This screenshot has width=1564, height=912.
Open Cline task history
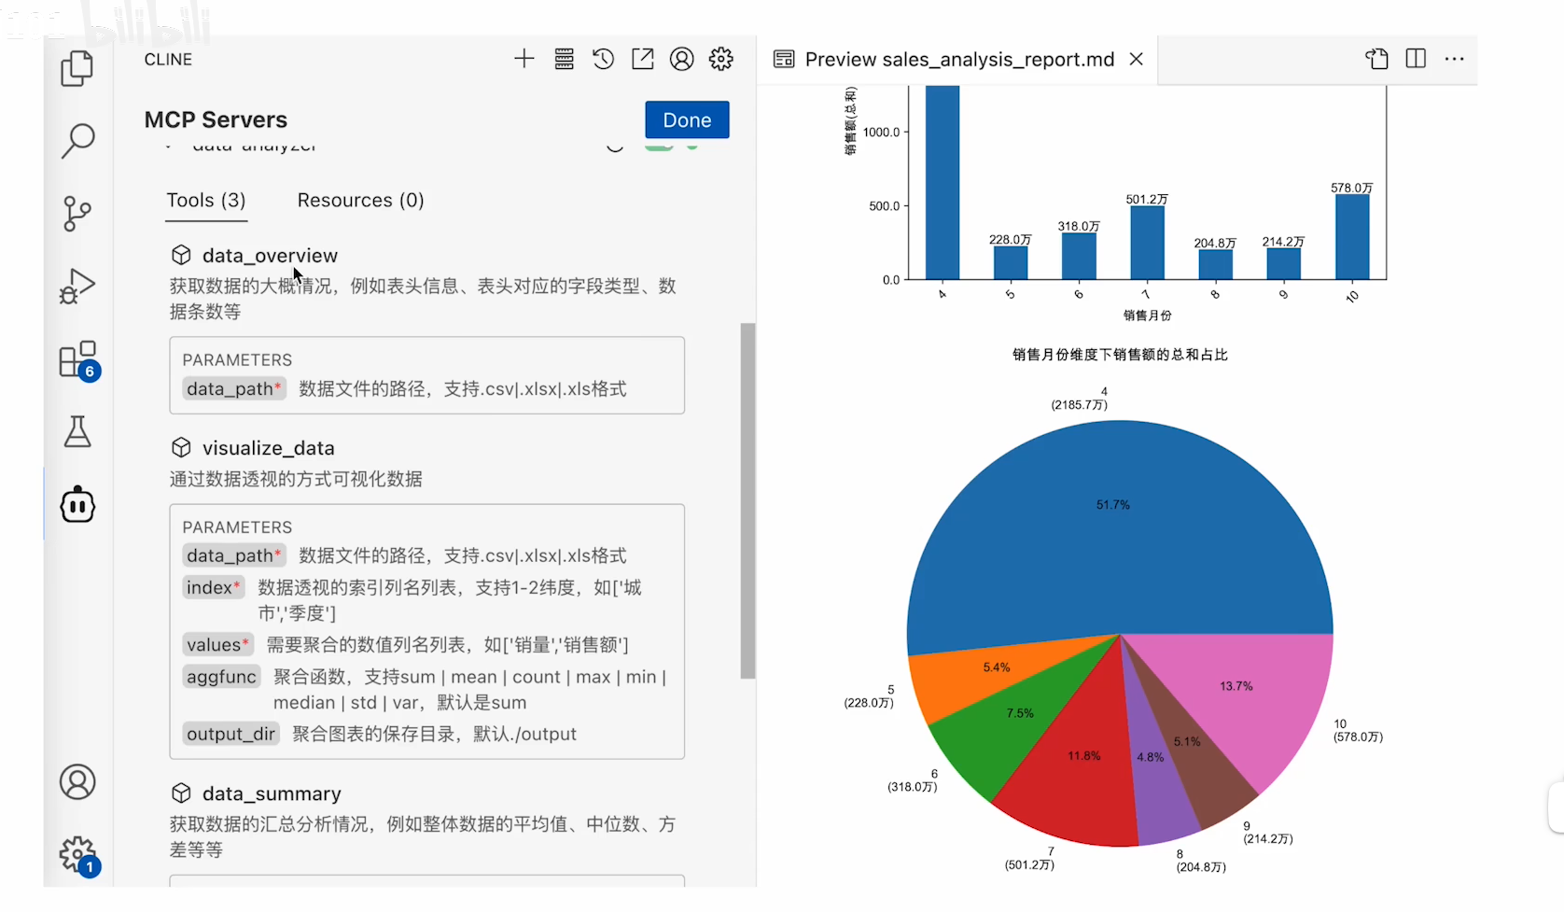tap(603, 59)
